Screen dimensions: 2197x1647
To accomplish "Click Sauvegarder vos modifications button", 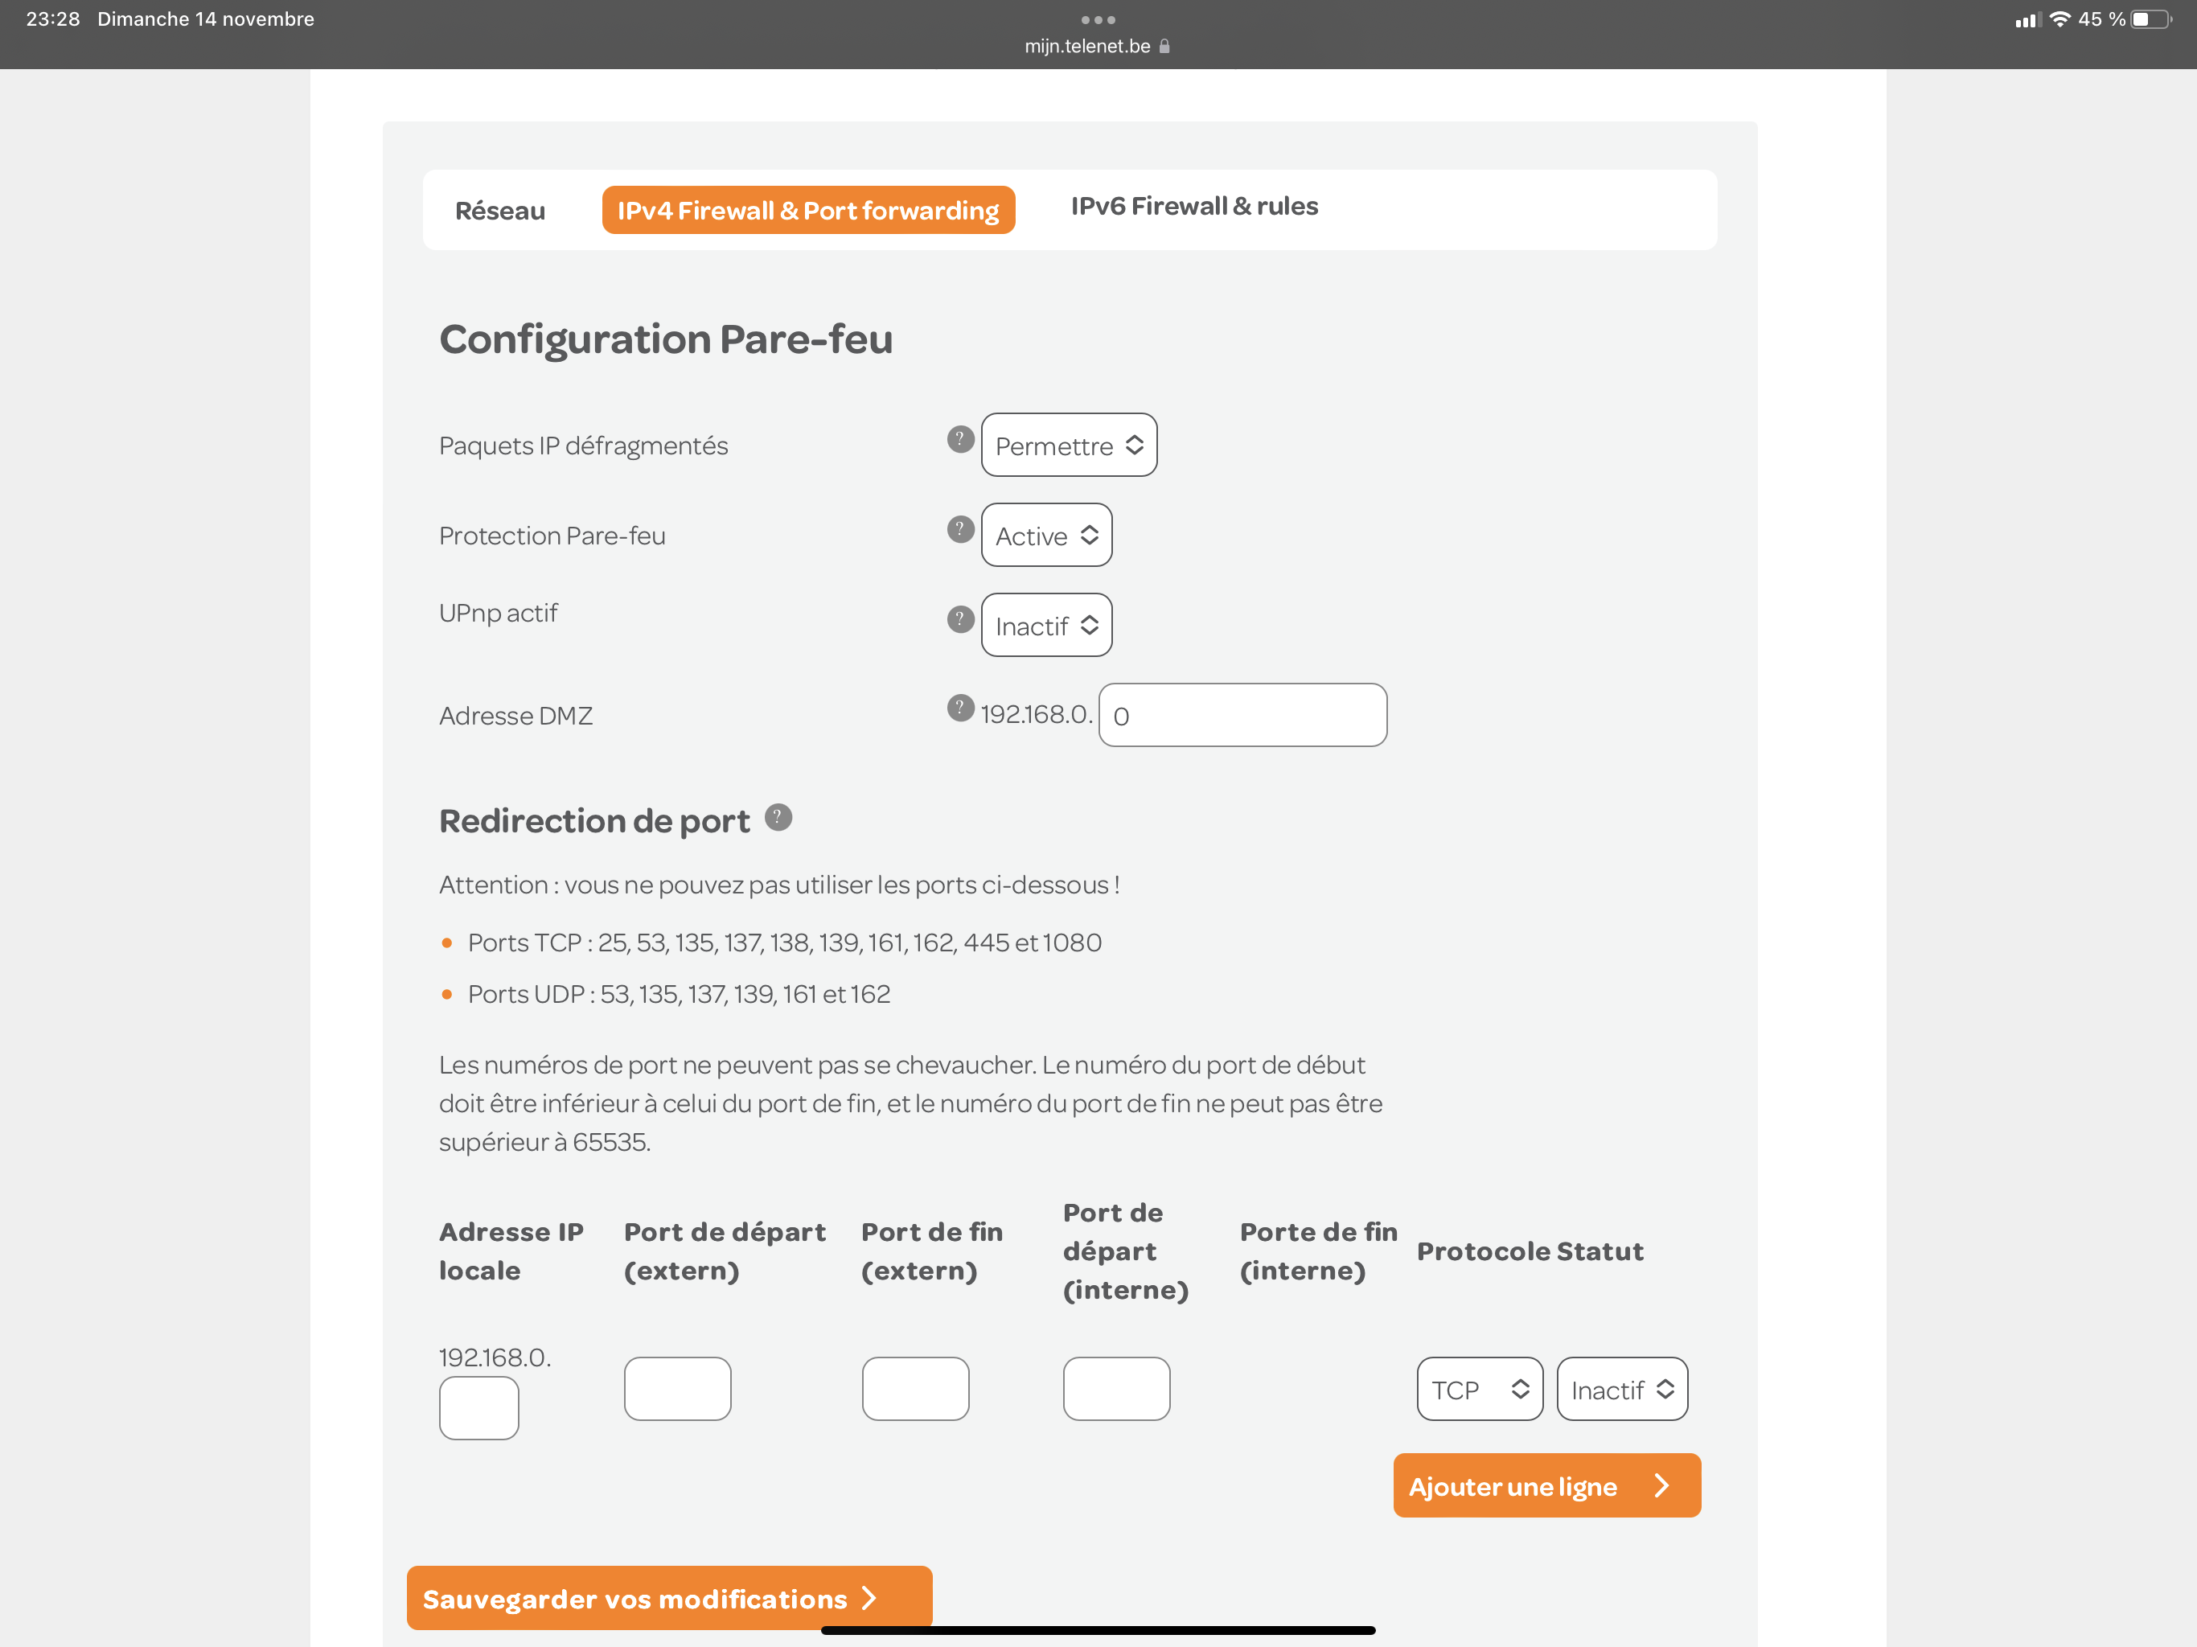I will (668, 1597).
